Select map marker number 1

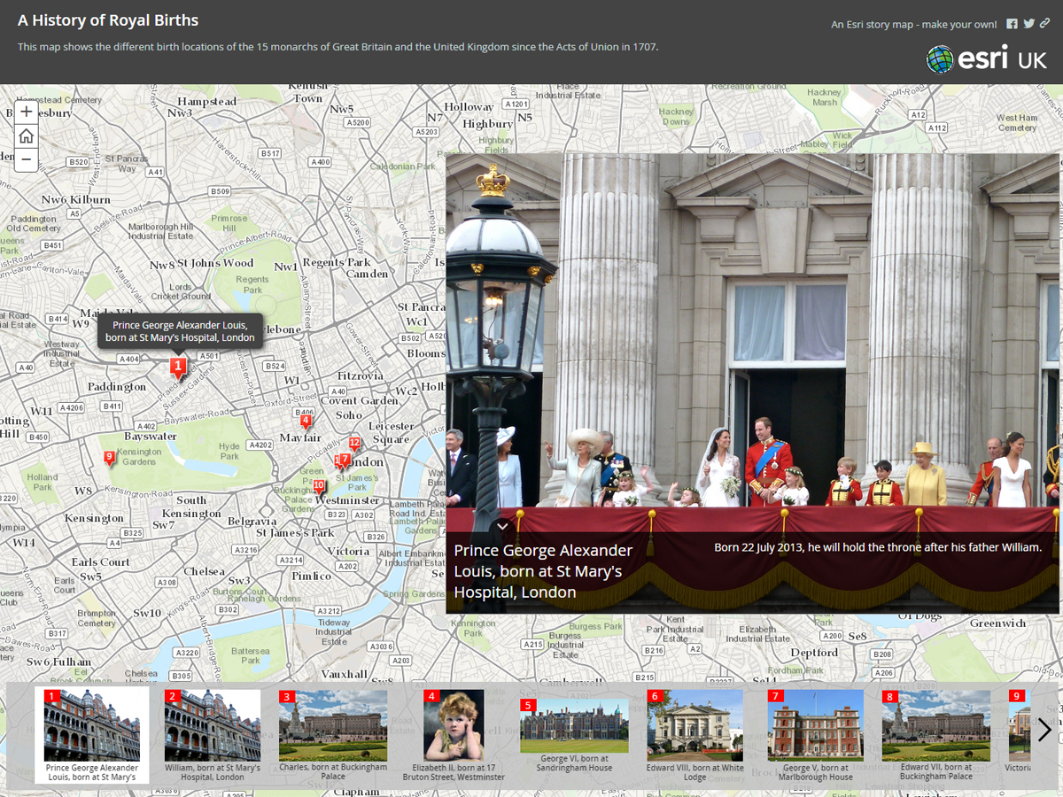178,367
